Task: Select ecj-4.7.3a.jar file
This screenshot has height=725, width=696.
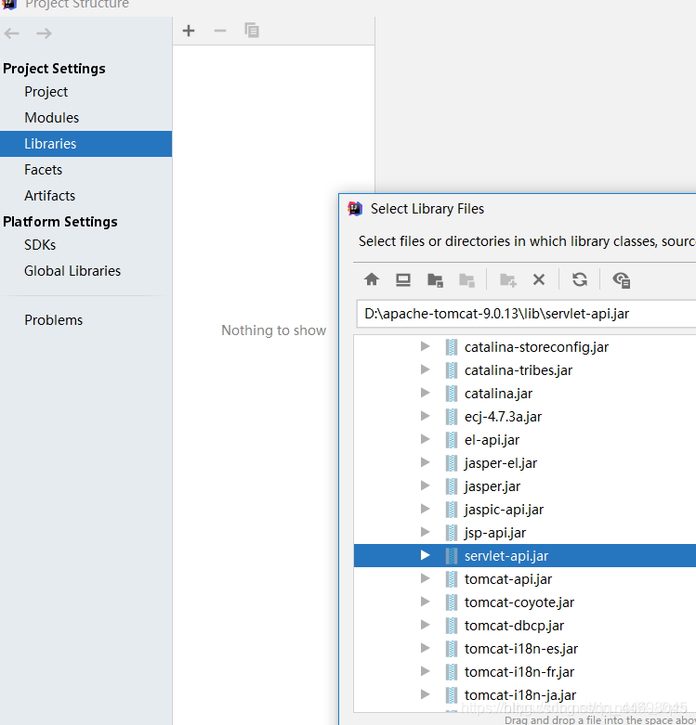Action: pyautogui.click(x=503, y=417)
